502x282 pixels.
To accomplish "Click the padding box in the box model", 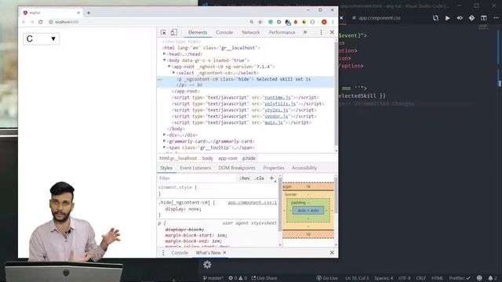I will [x=308, y=211].
